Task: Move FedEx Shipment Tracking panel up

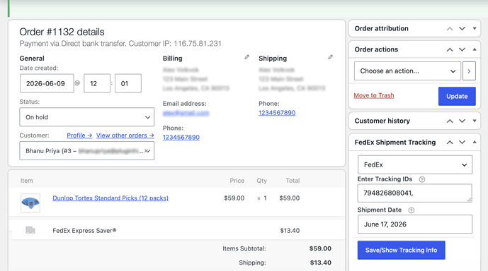Action: [450, 143]
